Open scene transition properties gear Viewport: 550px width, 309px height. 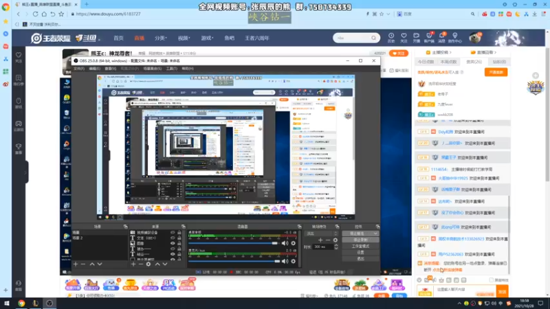tap(335, 240)
